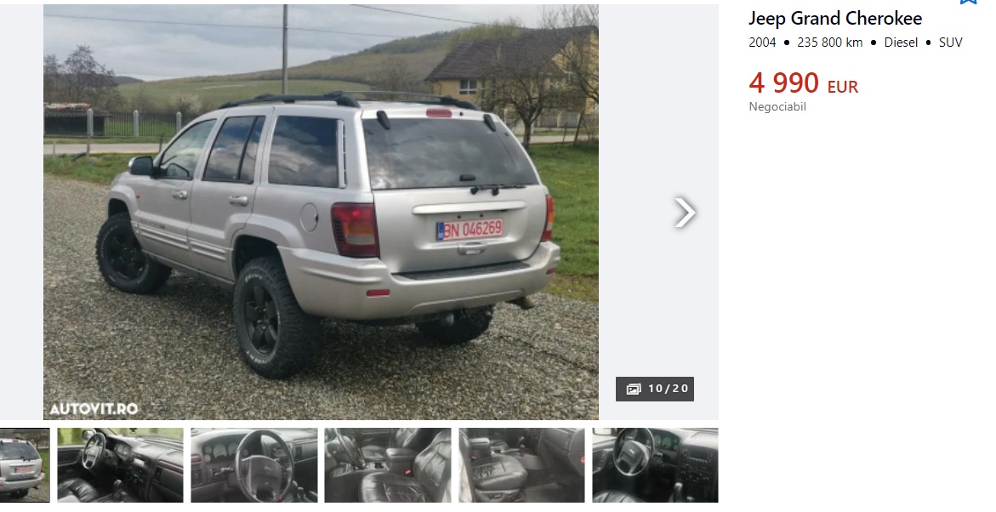The image size is (996, 512).
Task: Select the steering wheel and console thumbnail
Action: click(656, 465)
